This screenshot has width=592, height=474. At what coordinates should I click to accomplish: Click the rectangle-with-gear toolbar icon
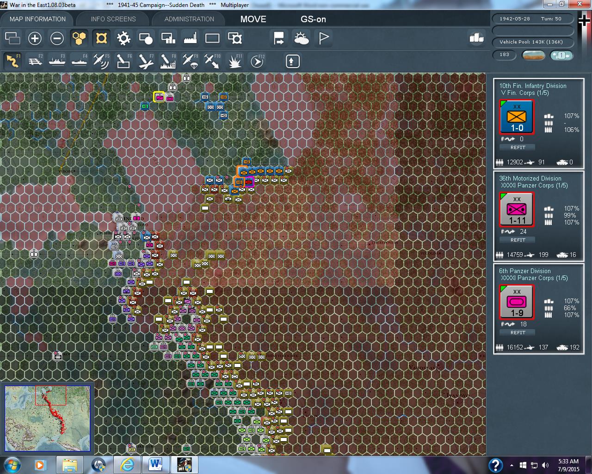click(x=235, y=38)
